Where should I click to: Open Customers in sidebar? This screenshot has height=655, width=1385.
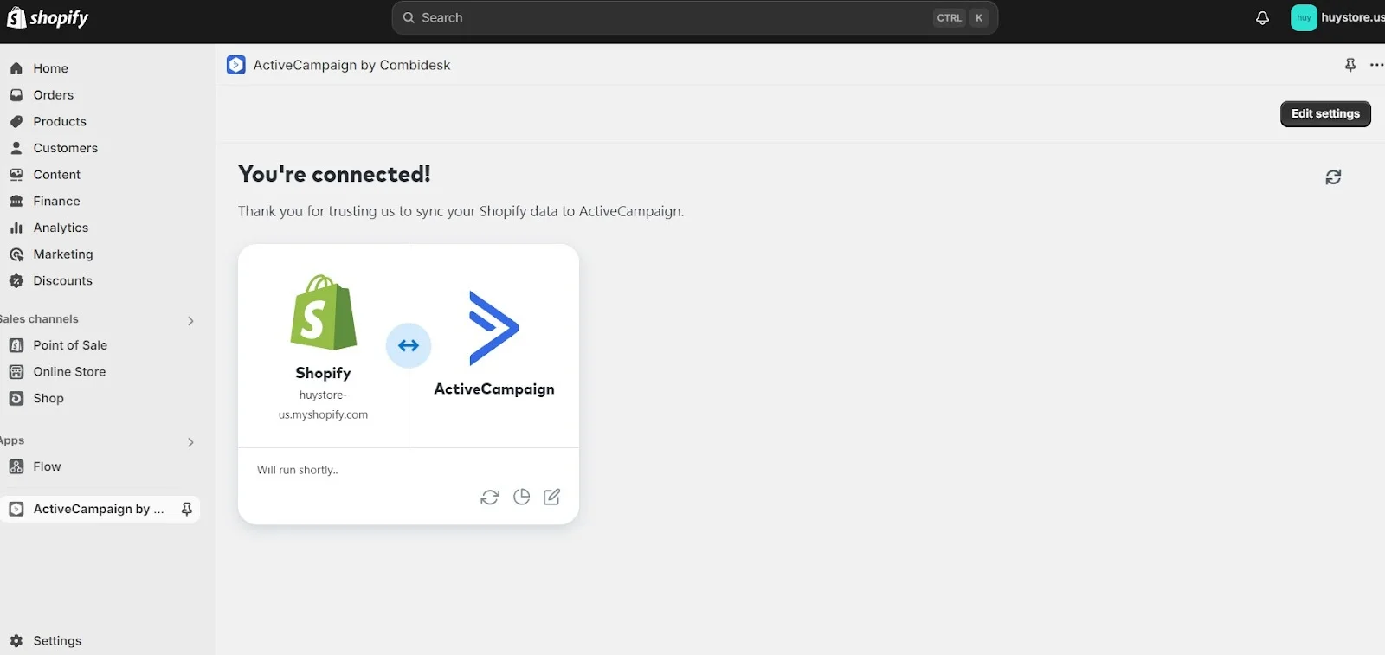65,148
